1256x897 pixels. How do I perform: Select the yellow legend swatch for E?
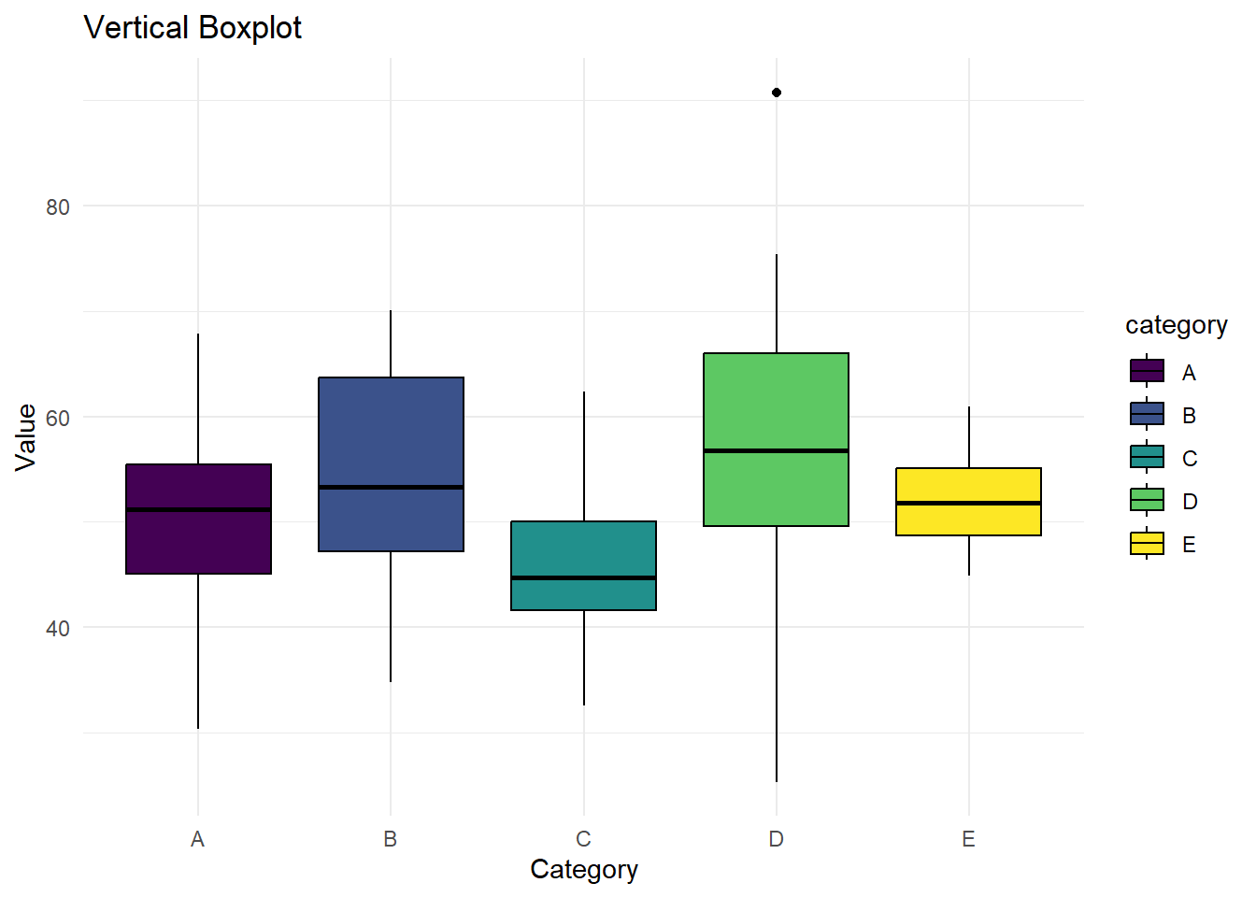[1147, 544]
